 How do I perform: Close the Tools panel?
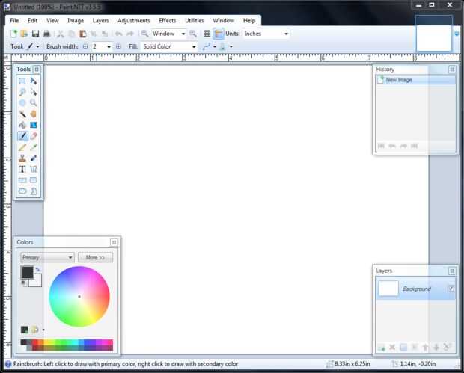coord(37,70)
